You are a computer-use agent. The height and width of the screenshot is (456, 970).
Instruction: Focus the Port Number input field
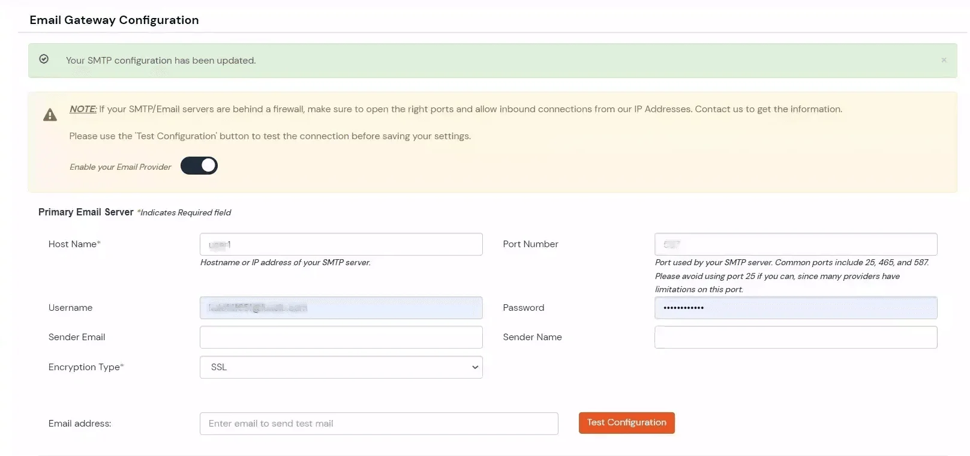click(x=795, y=244)
